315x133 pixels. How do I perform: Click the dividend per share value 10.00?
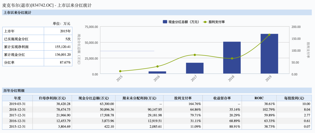(x=307, y=104)
